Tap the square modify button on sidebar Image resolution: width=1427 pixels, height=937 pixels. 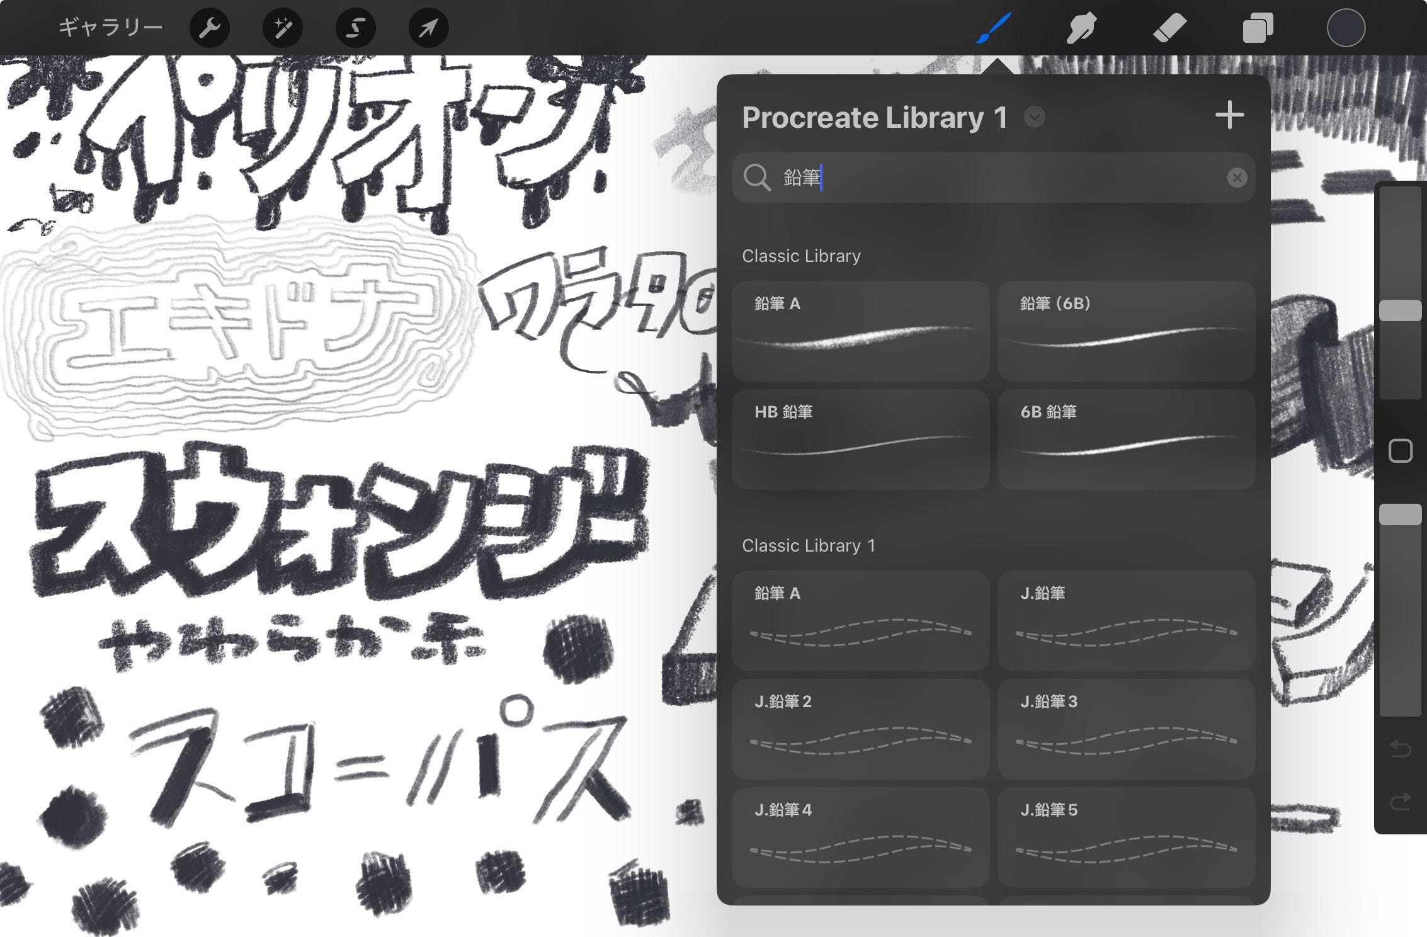[x=1400, y=451]
